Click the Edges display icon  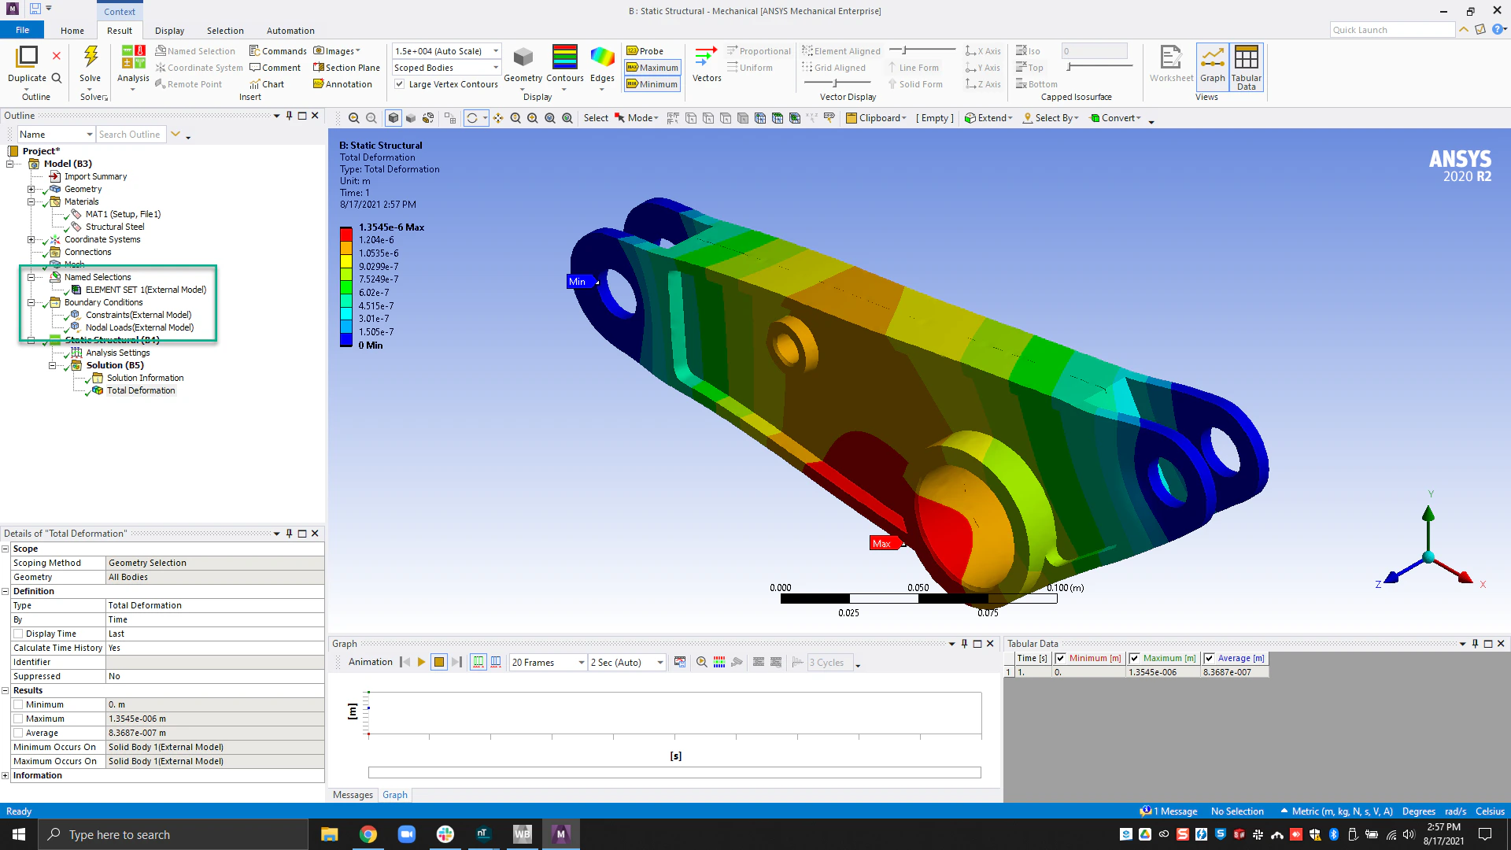pos(602,57)
